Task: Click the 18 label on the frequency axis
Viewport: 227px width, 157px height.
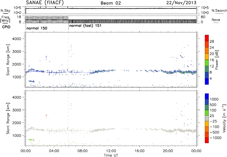Action: point(19,17)
